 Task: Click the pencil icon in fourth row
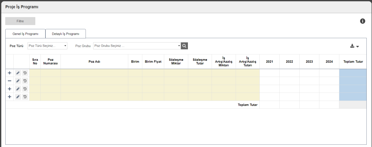18,97
